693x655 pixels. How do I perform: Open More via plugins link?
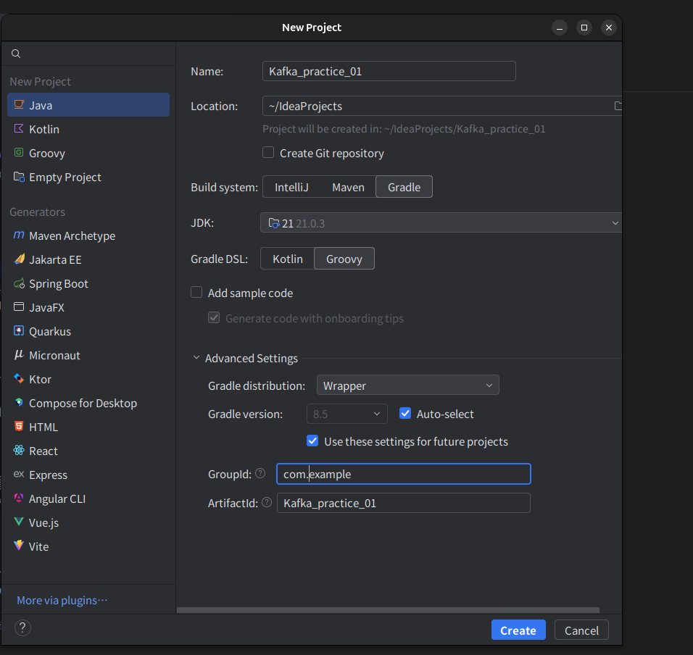tap(62, 600)
